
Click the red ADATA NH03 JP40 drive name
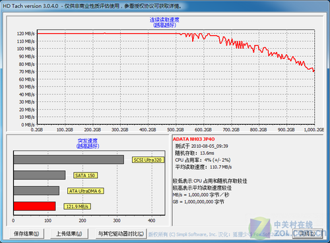tap(194, 139)
